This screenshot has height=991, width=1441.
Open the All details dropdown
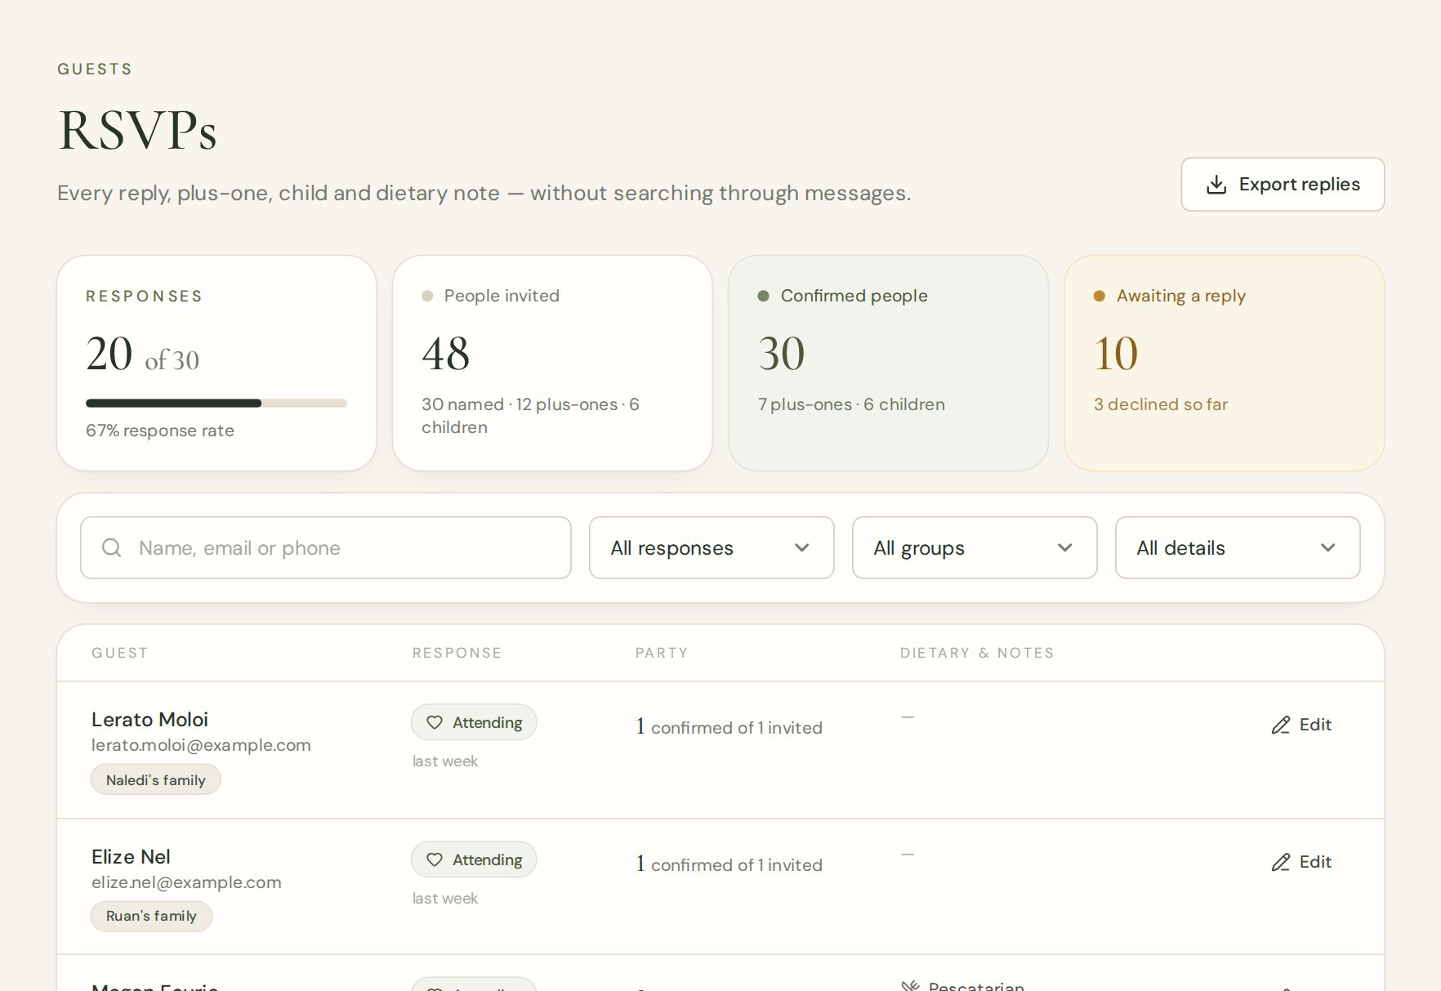click(1238, 547)
